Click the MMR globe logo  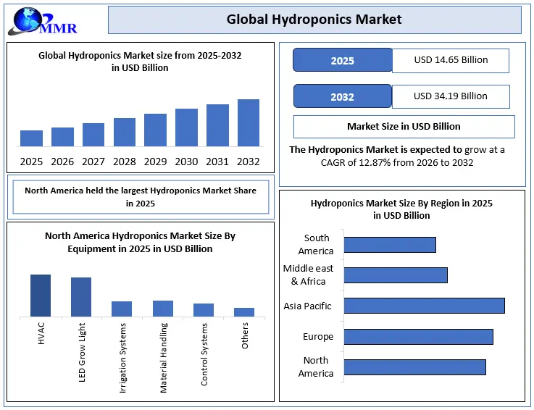(42, 21)
